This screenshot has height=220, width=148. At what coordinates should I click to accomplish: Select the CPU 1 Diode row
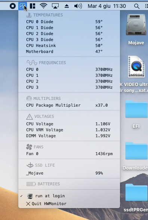(69, 28)
